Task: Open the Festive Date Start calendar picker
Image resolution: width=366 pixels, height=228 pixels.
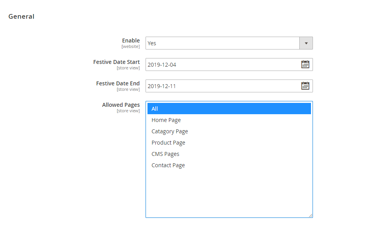Action: coord(305,64)
